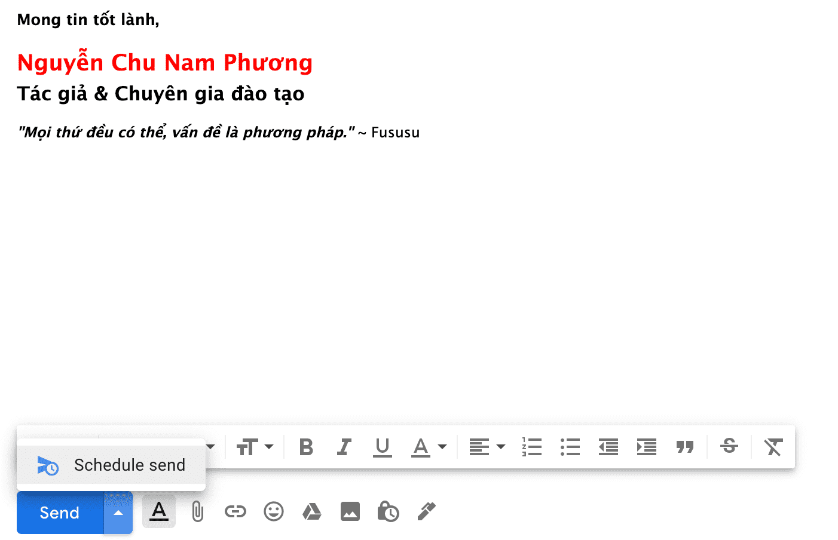Image resolution: width=838 pixels, height=540 pixels.
Task: Toggle bold formatting
Action: point(306,447)
